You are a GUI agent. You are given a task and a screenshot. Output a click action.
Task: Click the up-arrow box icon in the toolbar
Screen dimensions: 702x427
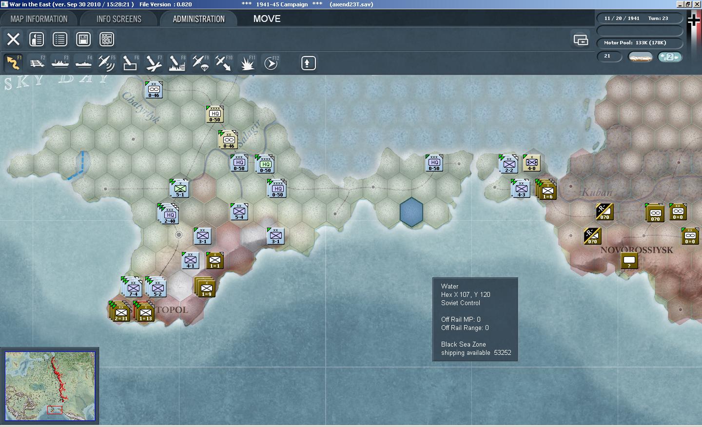point(308,63)
